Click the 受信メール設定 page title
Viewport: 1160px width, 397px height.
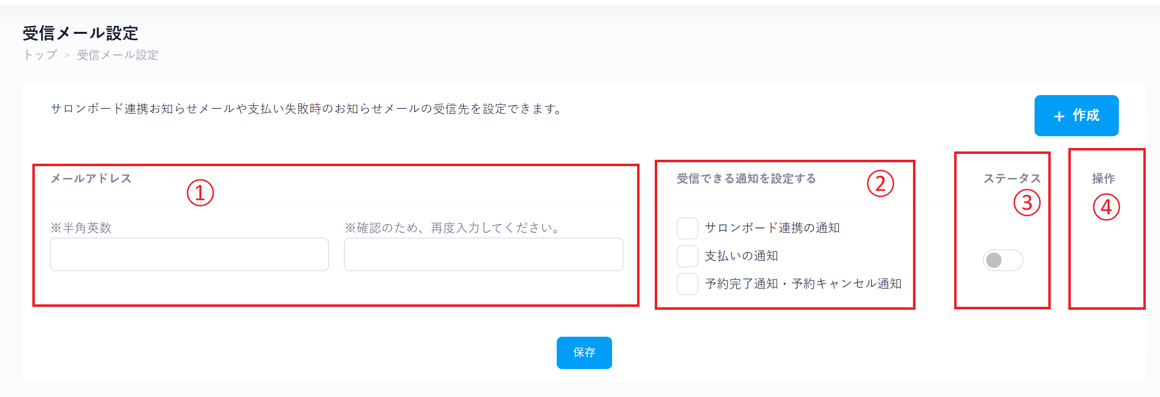80,33
